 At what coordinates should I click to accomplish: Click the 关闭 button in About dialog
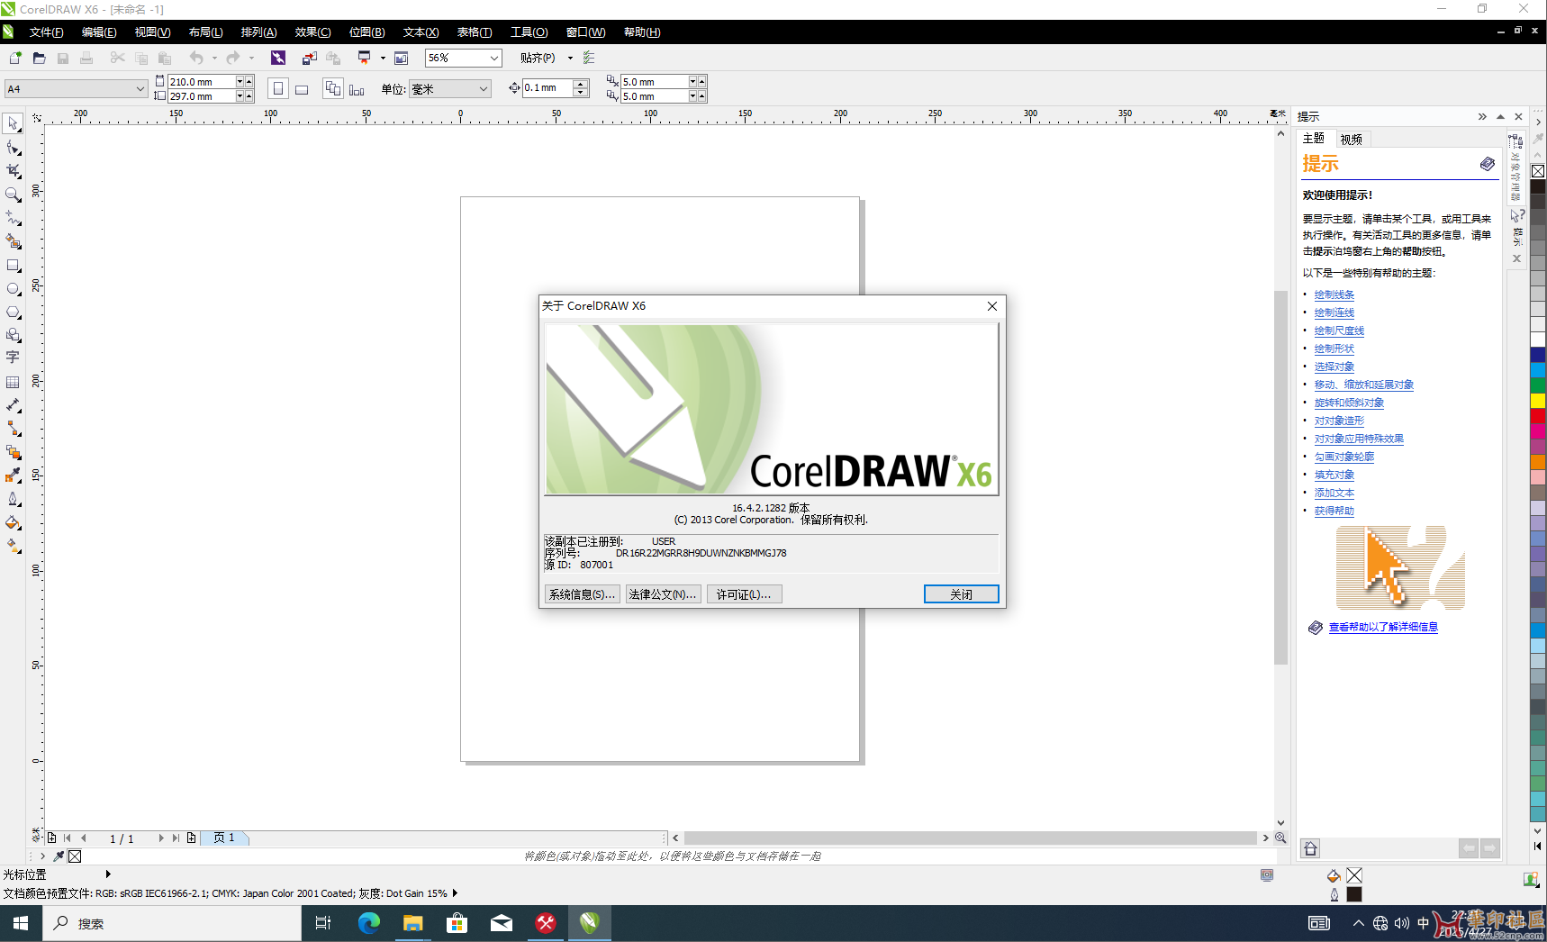tap(961, 594)
